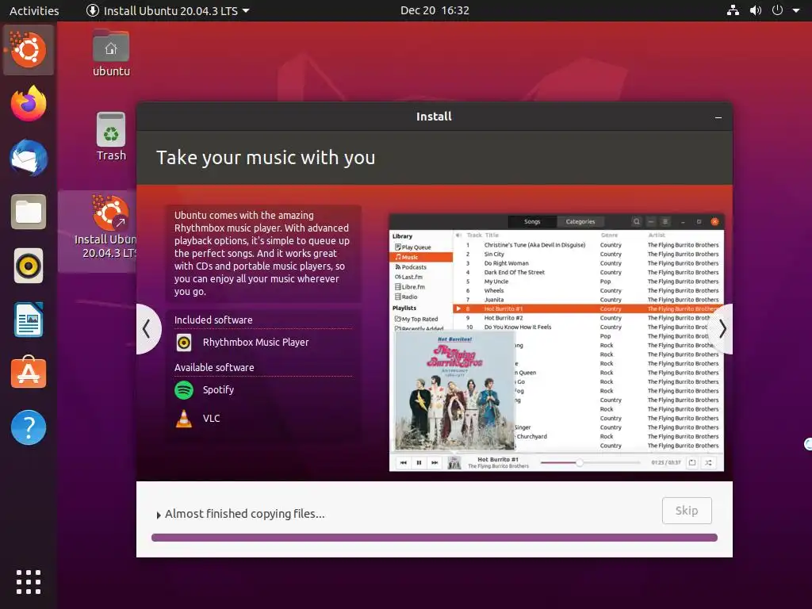Screen dimensions: 812x609
Task: Click the VLC label text
Action: [211, 419]
